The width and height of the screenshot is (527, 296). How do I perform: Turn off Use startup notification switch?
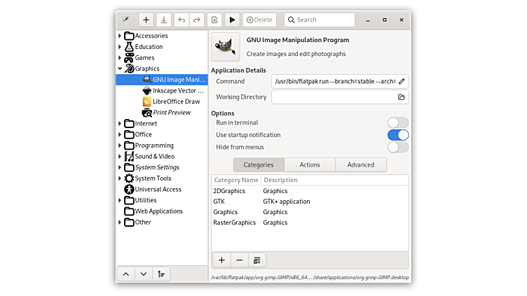[x=397, y=135]
